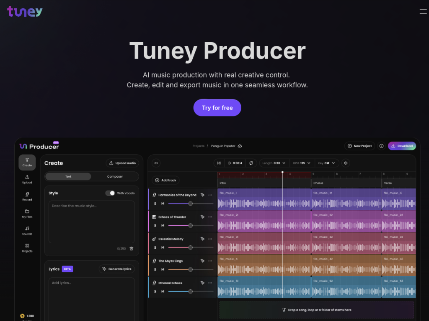Viewport: 429px width, 321px height.
Task: Mute Celestial Melody track
Action: [x=163, y=247]
